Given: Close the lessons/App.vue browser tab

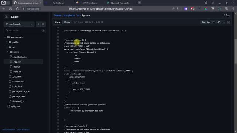Looking at the screenshot, I should 40,3.
